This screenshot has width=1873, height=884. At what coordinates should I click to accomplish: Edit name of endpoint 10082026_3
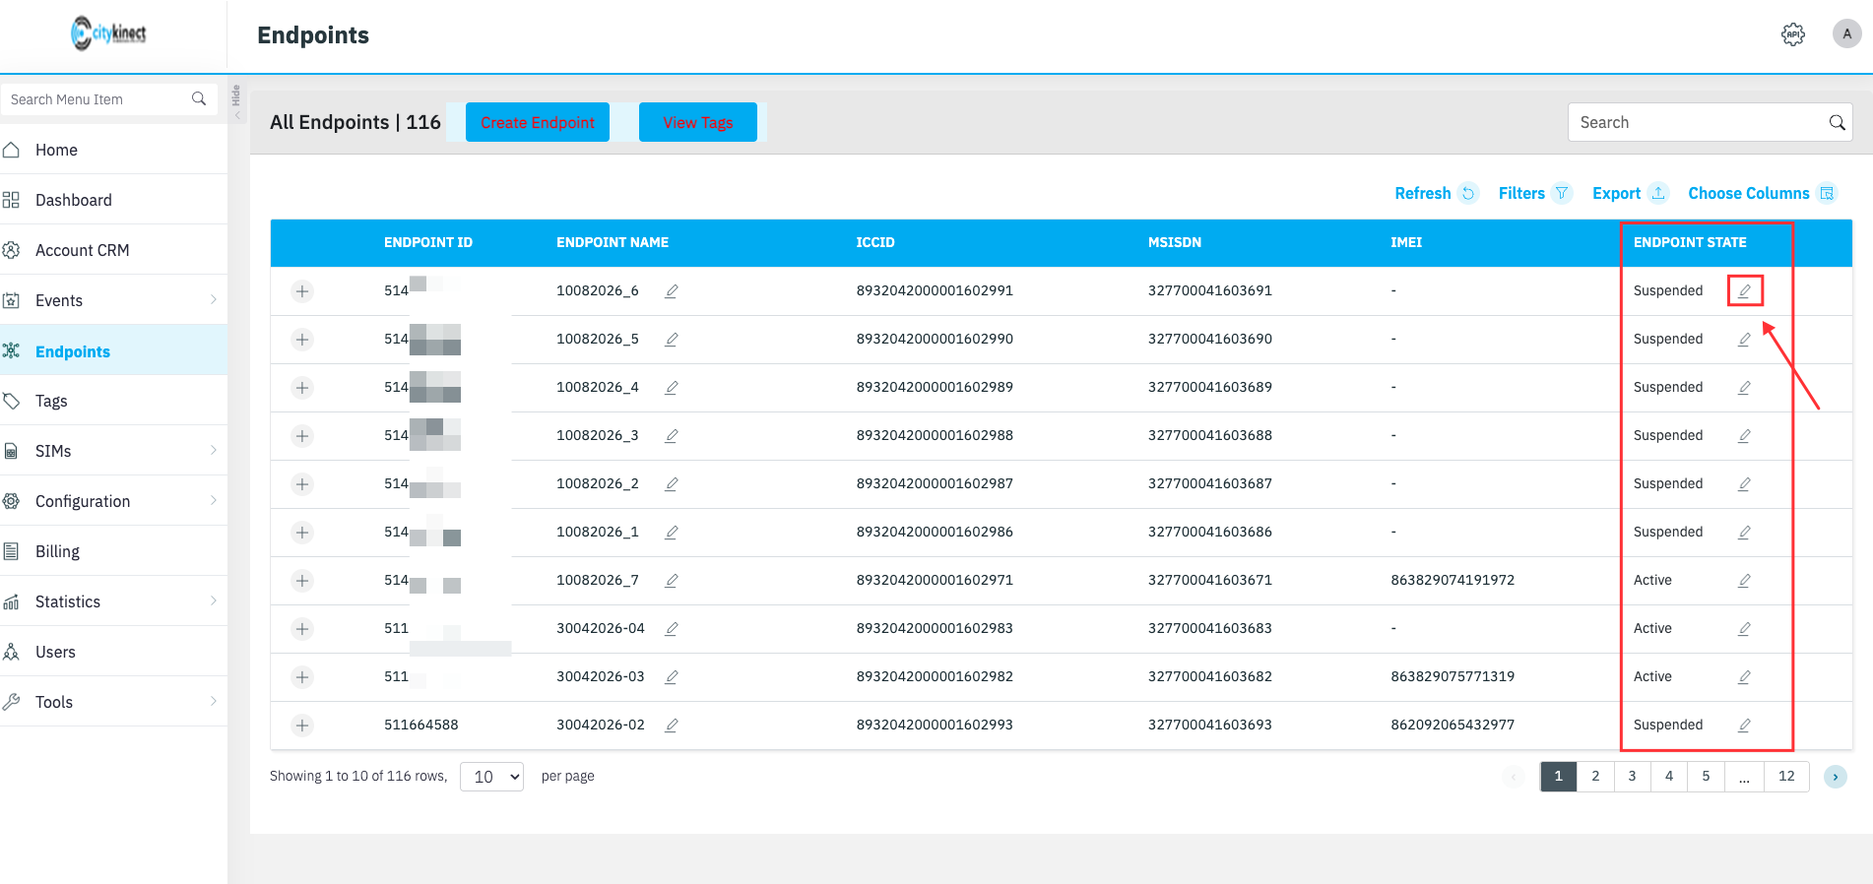pos(672,436)
